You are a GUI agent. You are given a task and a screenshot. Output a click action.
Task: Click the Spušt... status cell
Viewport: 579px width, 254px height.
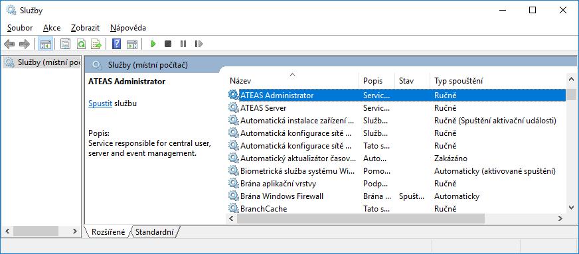click(412, 196)
